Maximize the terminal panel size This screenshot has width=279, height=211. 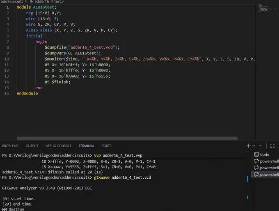tap(272, 146)
